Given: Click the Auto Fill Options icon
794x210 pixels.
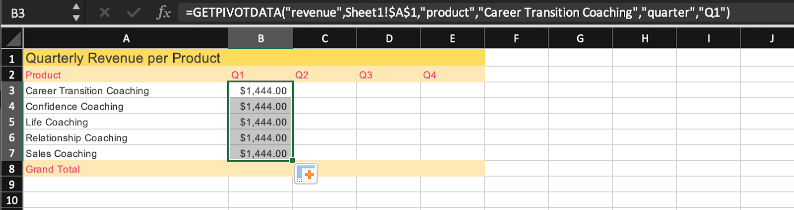Looking at the screenshot, I should point(306,174).
